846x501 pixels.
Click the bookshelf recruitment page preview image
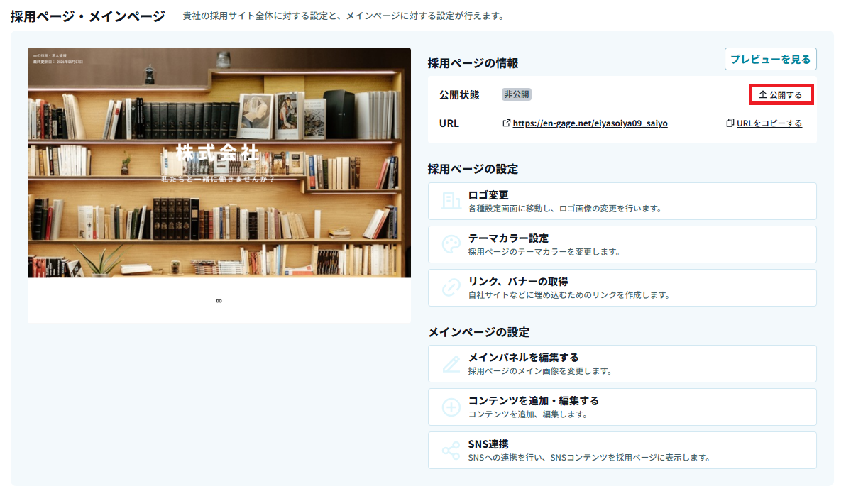pyautogui.click(x=219, y=163)
